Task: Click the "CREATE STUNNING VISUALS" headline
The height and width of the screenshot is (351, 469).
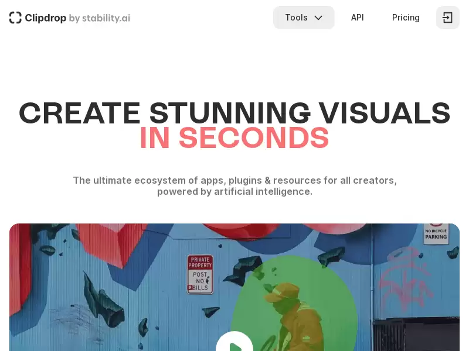Action: click(235, 113)
